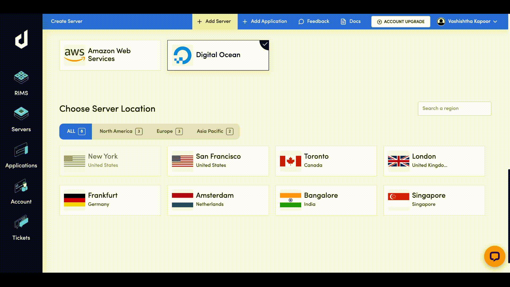Choose Toronto server location
This screenshot has width=510, height=287.
326,161
